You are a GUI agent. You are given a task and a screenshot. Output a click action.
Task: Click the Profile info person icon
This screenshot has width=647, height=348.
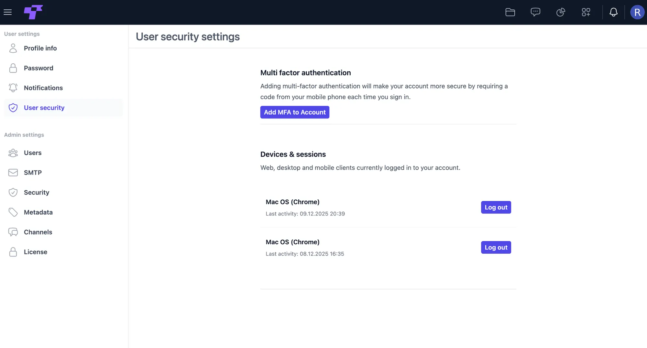point(13,48)
